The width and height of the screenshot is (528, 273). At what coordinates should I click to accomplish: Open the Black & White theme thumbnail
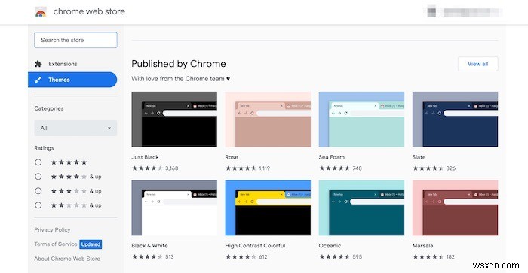174,208
